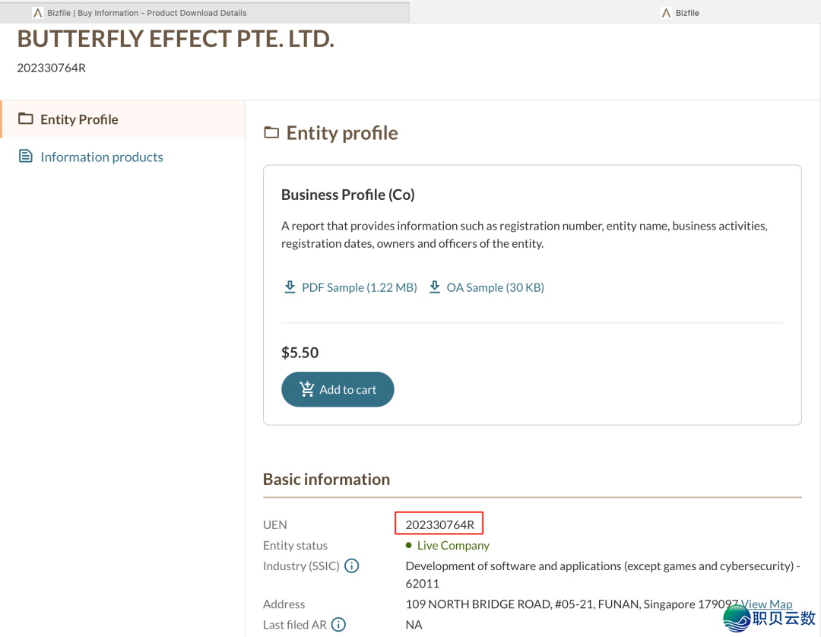Click the highlighted UEN number 202330764R
The width and height of the screenshot is (821, 637).
[x=439, y=524]
